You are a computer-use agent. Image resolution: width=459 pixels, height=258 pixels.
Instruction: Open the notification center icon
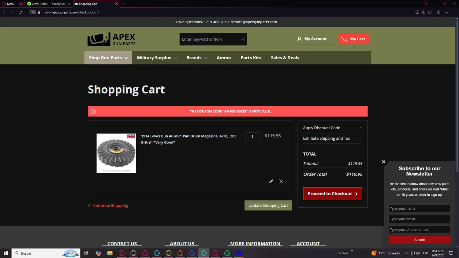click(x=451, y=253)
